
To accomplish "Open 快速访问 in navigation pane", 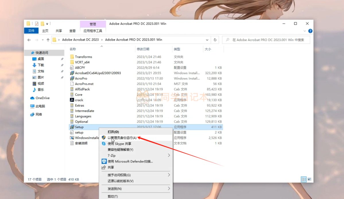I will click(x=42, y=53).
